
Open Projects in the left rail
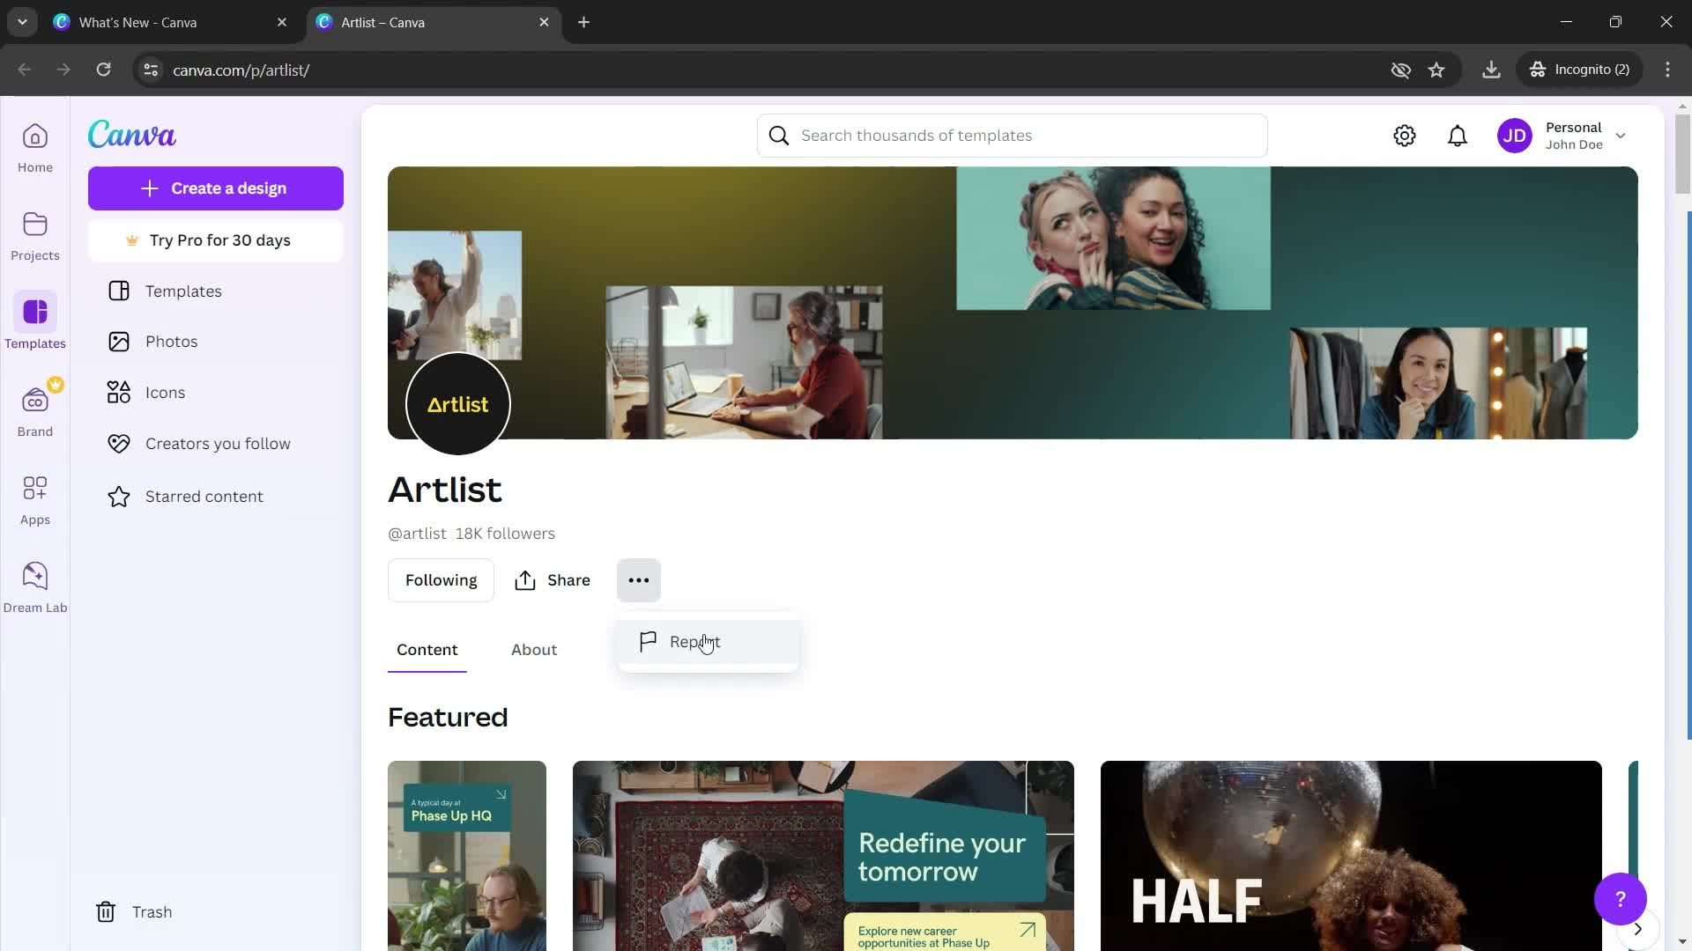click(35, 236)
